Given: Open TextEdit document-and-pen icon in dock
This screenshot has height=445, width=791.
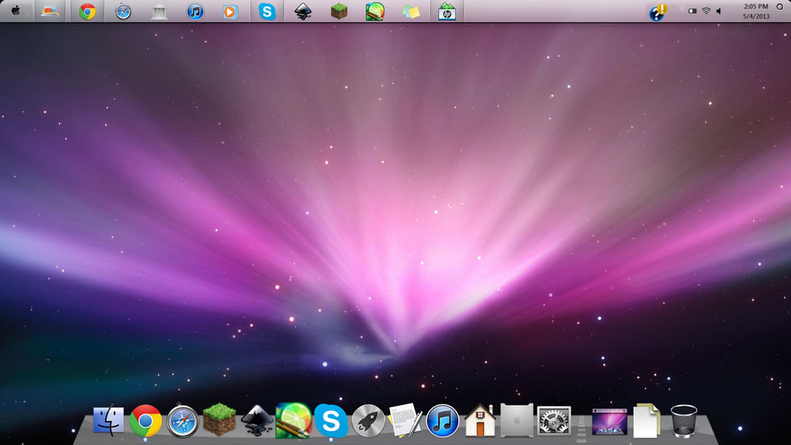Looking at the screenshot, I should [x=405, y=420].
